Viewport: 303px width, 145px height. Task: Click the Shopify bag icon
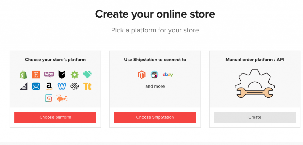click(x=23, y=75)
